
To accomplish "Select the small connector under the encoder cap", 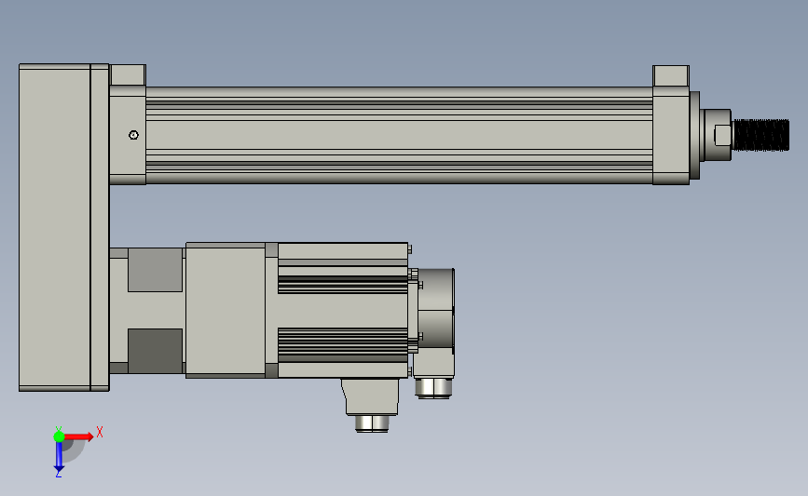I will 434,388.
